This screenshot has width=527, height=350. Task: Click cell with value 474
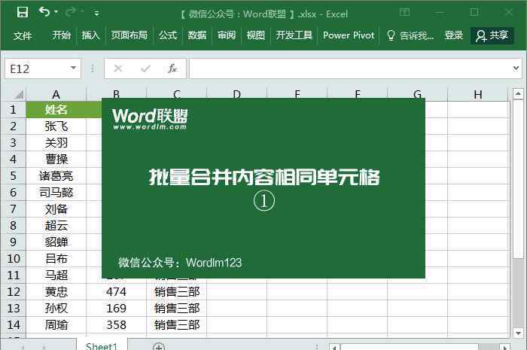point(116,291)
